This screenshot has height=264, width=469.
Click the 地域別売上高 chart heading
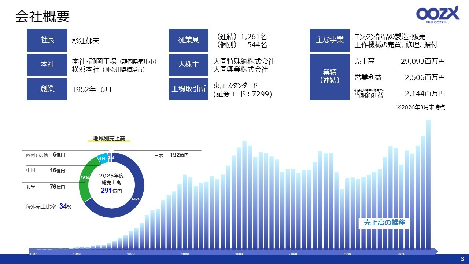click(109, 138)
